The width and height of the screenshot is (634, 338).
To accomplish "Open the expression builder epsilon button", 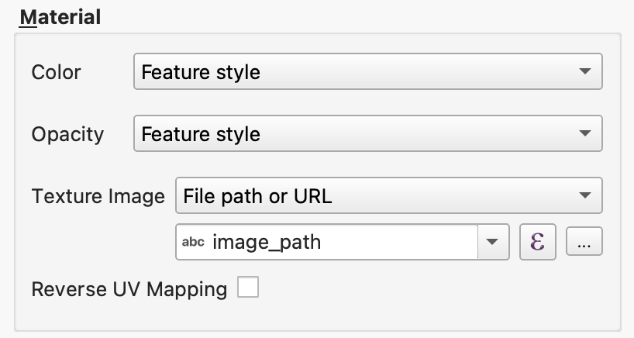I will tap(536, 242).
